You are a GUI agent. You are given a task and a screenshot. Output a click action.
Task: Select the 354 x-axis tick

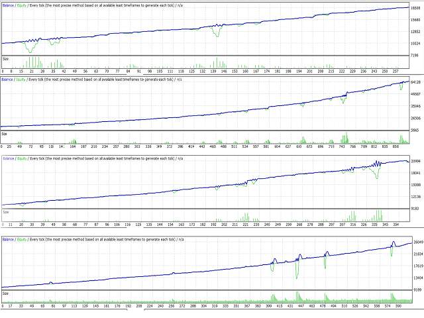[396, 225]
